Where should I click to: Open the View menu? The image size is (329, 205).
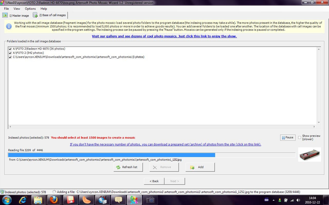pyautogui.click(x=17, y=9)
